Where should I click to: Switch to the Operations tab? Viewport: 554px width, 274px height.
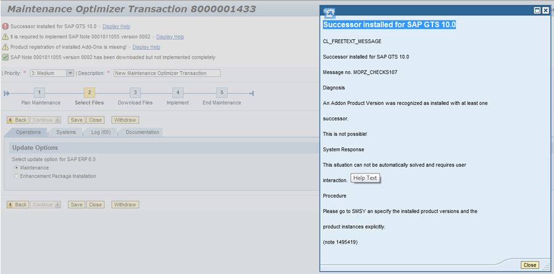[x=28, y=132]
